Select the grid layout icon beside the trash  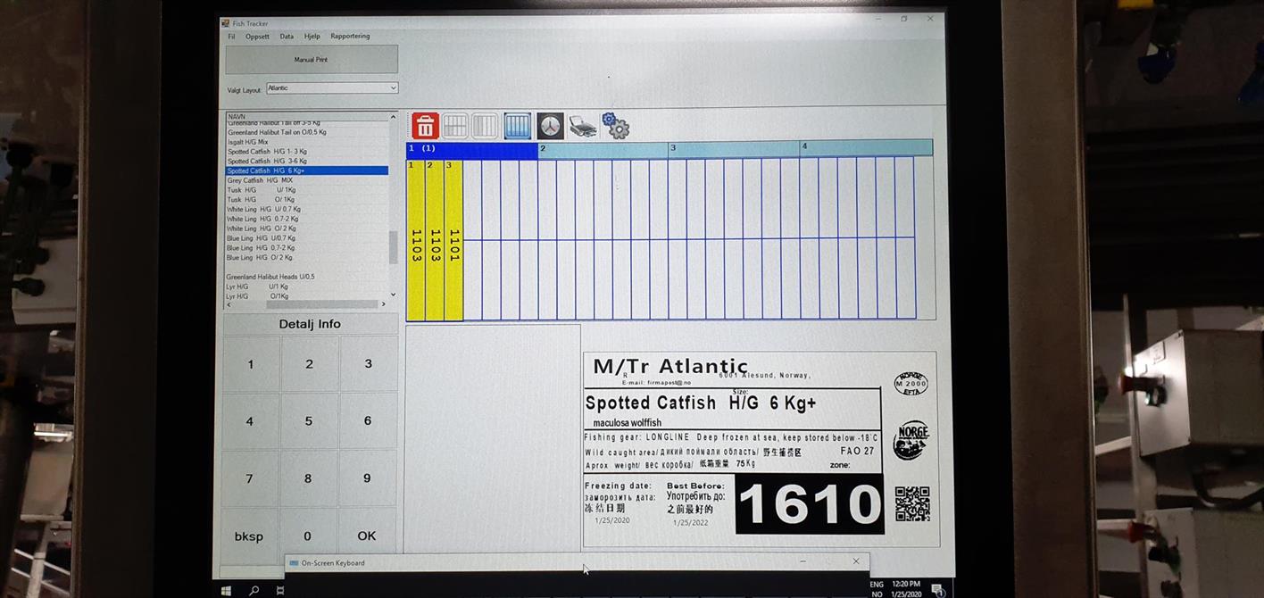[x=455, y=126]
